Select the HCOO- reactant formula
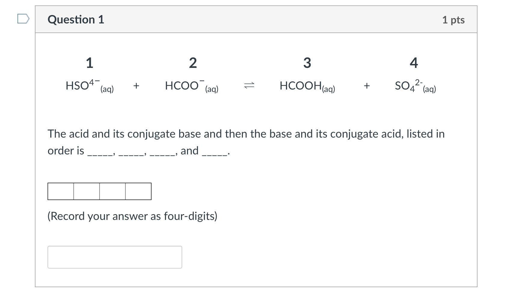This screenshot has height=304, width=516. click(191, 86)
